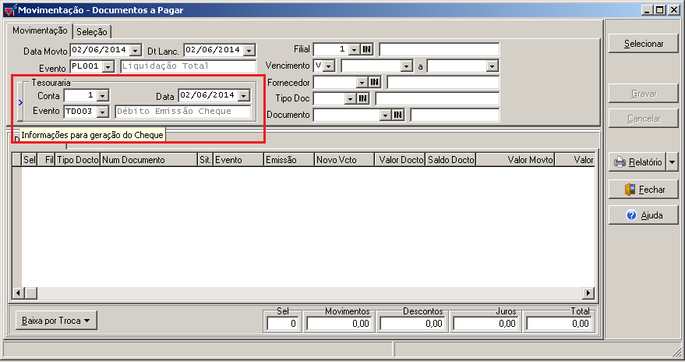
Task: Click the printer Relatório button
Action: point(637,162)
